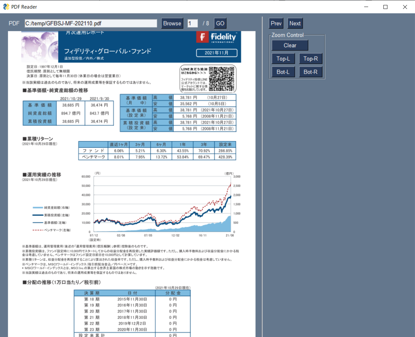Viewport: 415px width, 337px height.
Task: Click the heading ■累積リターン
Action: tap(38, 139)
